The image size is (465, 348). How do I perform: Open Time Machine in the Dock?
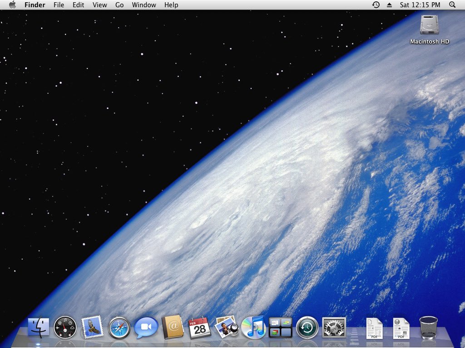point(307,328)
